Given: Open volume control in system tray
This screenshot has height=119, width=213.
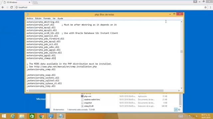Looking at the screenshot, I should (197, 116).
